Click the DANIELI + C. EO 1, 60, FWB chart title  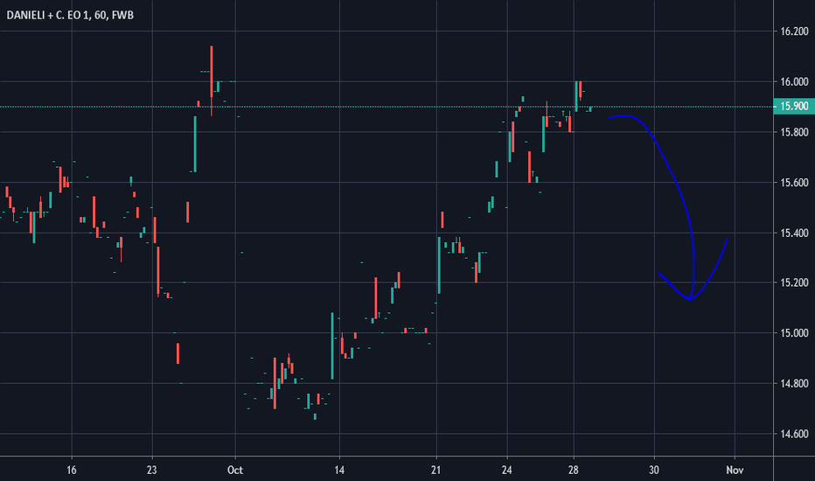pyautogui.click(x=70, y=15)
